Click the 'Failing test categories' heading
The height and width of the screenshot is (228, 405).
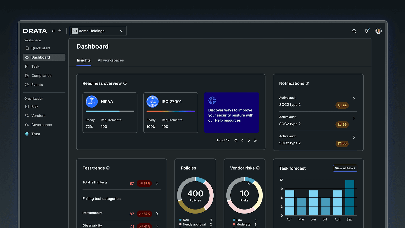coord(102,199)
